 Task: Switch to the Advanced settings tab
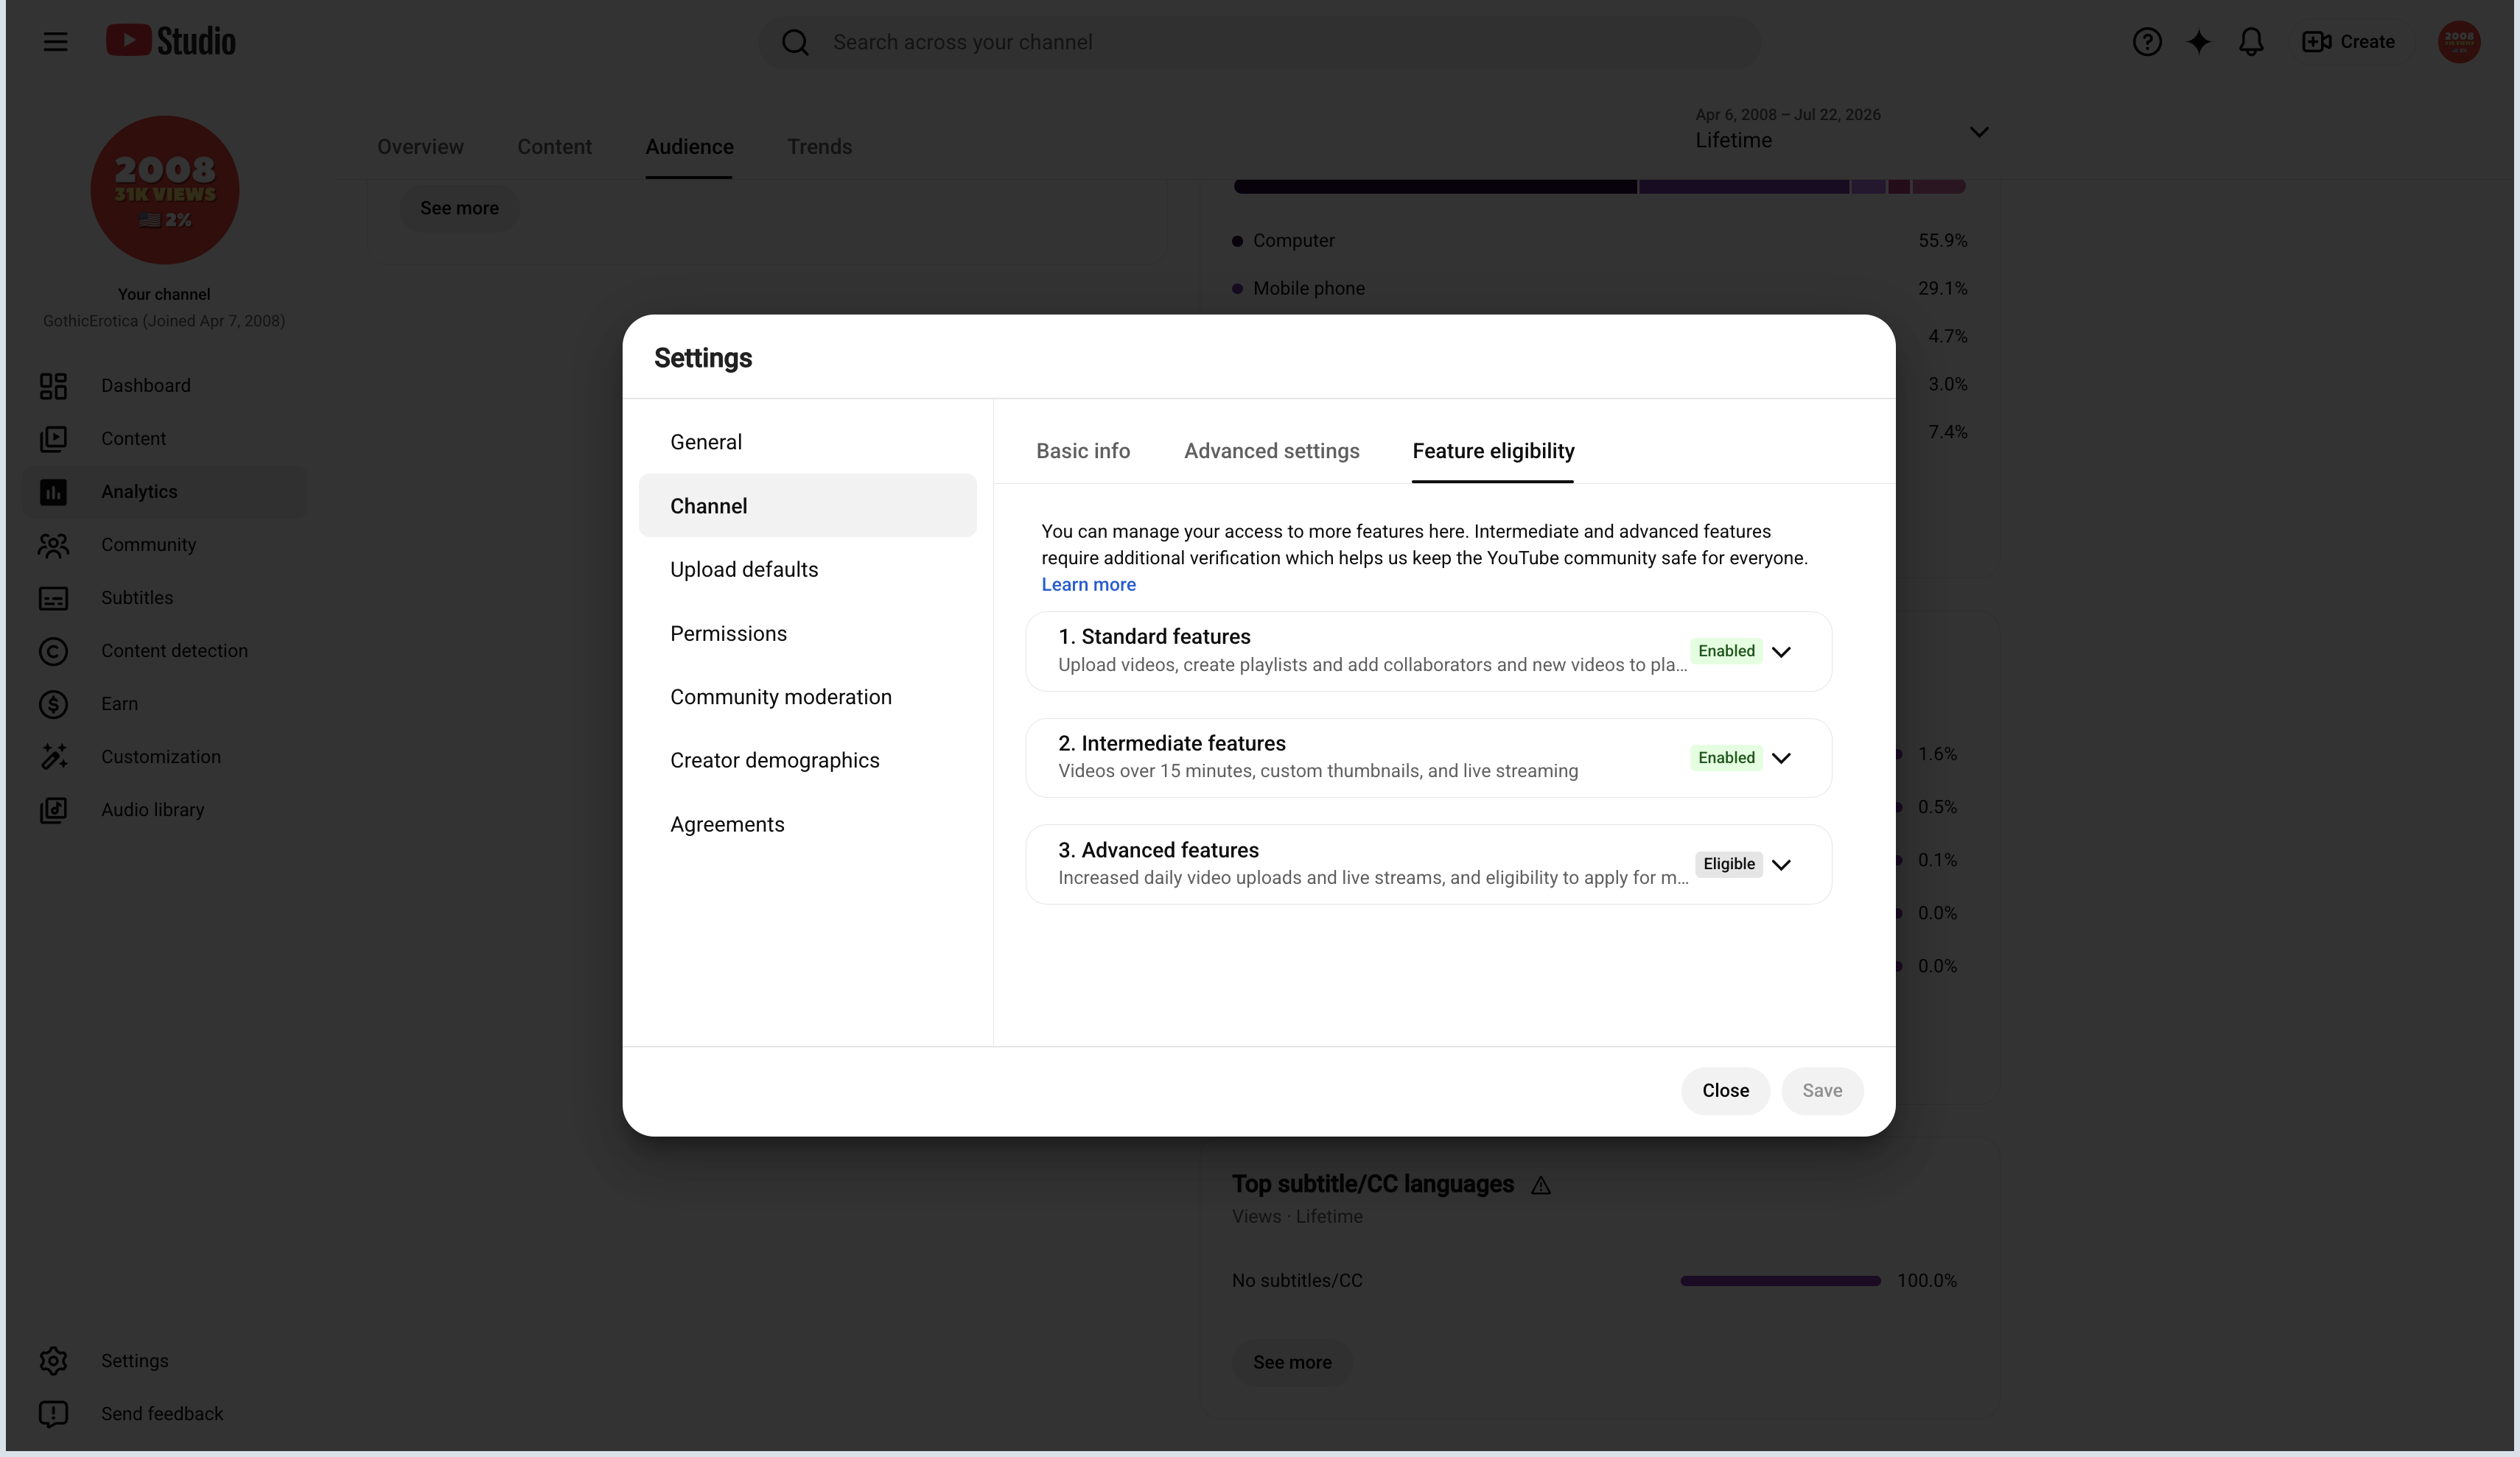[1271, 451]
